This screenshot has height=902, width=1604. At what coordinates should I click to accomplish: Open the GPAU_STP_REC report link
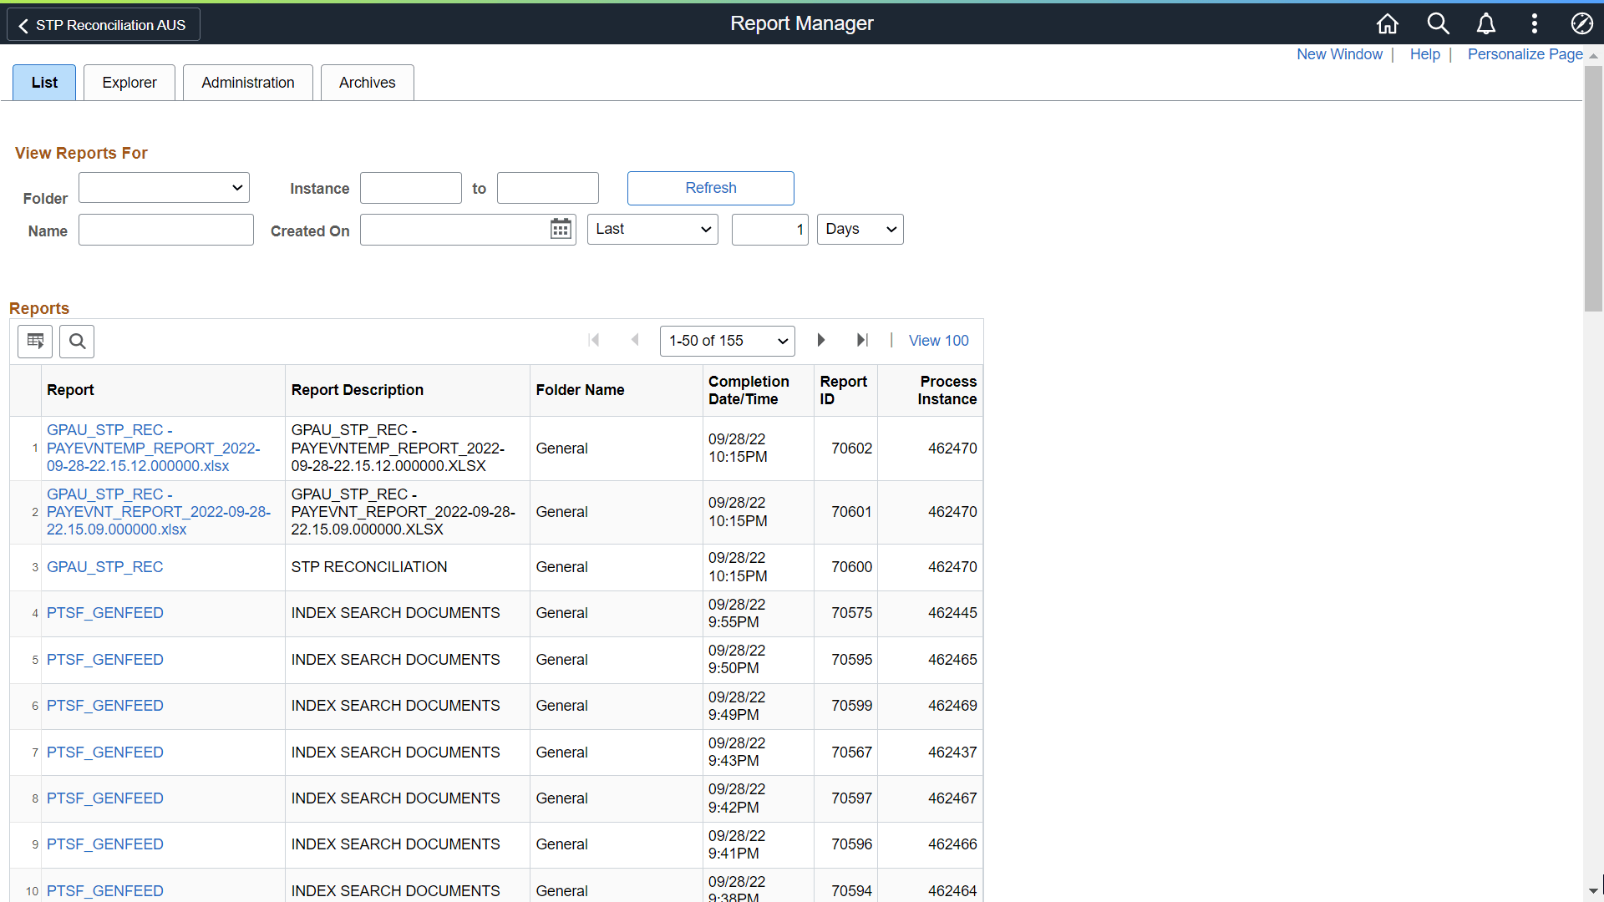tap(104, 567)
